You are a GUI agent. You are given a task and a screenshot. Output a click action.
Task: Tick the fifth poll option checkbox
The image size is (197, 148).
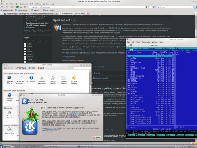point(25,54)
